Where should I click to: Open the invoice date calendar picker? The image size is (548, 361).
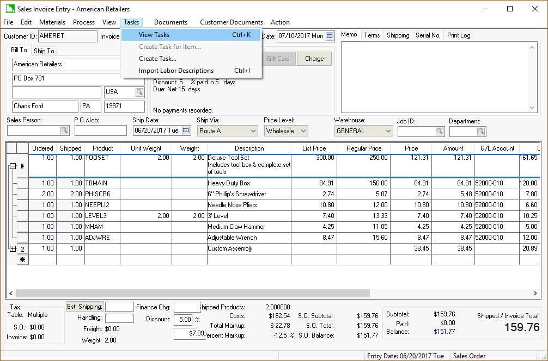330,36
